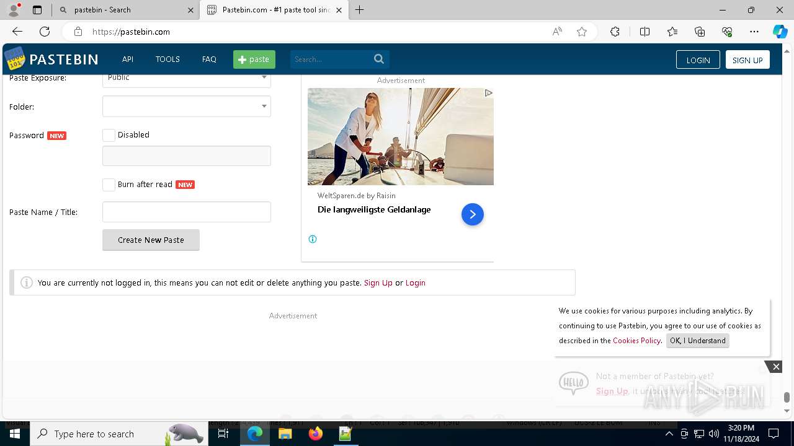
Task: Click the SIGN UP button
Action: [x=747, y=60]
